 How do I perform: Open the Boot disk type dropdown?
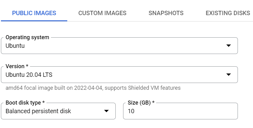pos(58,111)
